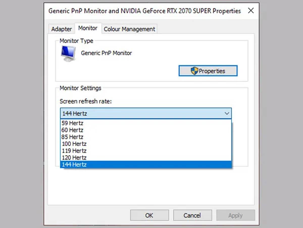Image resolution: width=303 pixels, height=228 pixels.
Task: Select 100 Hertz refresh rate
Action: (x=146, y=144)
